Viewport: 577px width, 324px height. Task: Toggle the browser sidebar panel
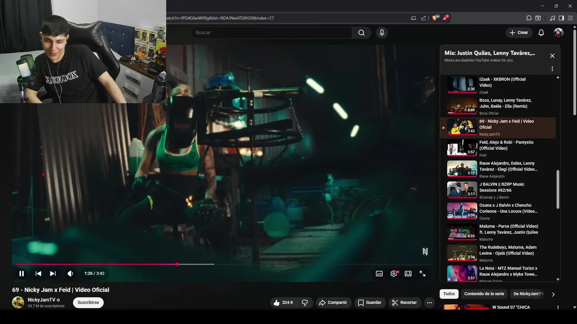(x=561, y=18)
